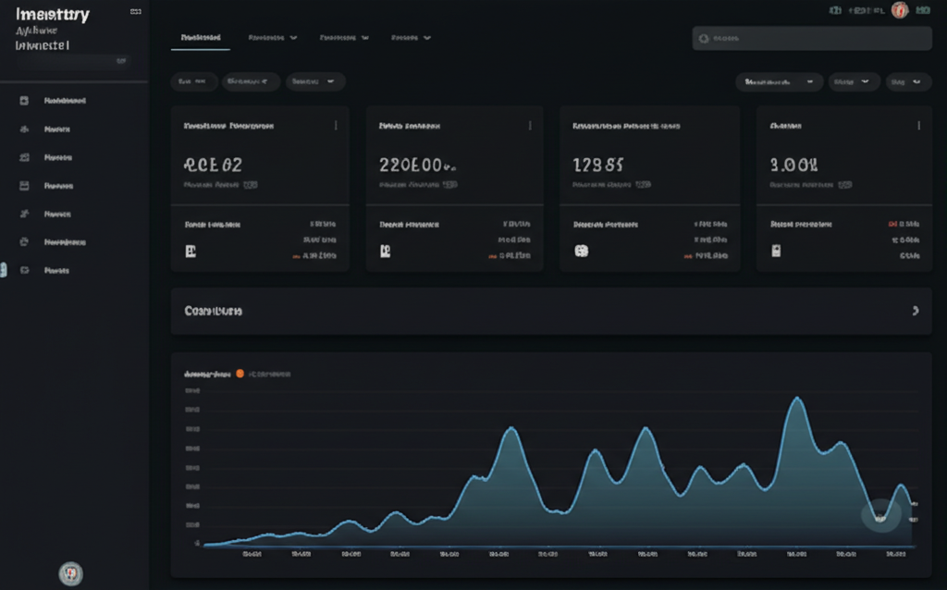Expand the collapsed section row using right chevron
The width and height of the screenshot is (947, 590).
pos(916,311)
